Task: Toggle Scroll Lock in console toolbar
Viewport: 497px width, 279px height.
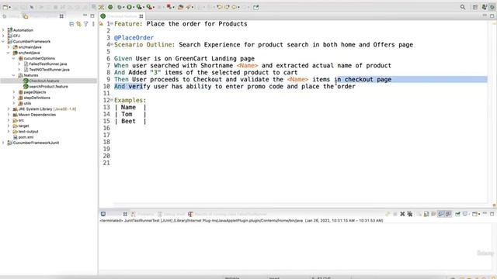Action: (426, 214)
